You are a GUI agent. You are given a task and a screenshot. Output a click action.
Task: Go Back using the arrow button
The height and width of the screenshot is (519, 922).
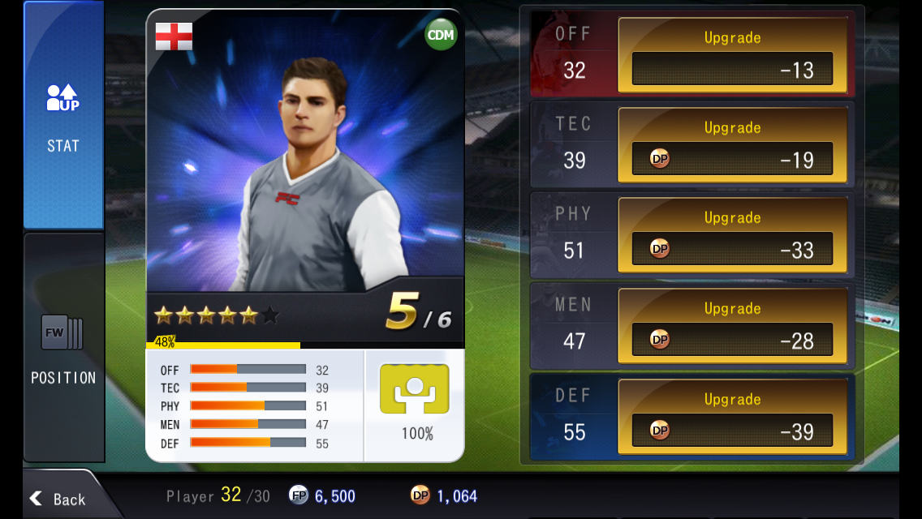coord(58,499)
